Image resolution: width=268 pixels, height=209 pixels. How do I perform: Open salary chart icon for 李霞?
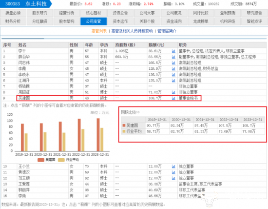(x=173, y=69)
